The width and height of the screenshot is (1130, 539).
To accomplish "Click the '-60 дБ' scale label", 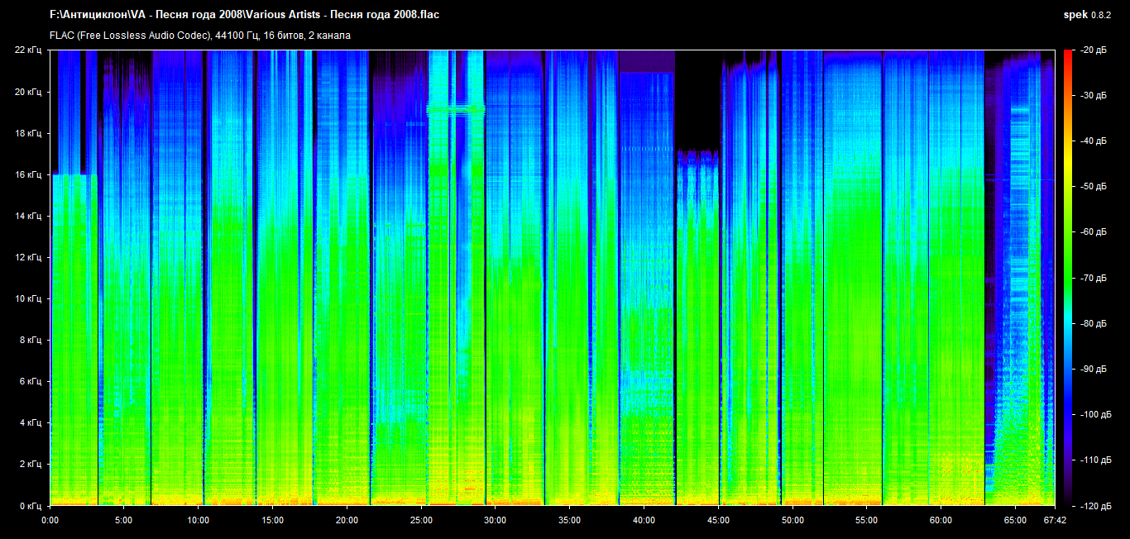I will [1094, 232].
